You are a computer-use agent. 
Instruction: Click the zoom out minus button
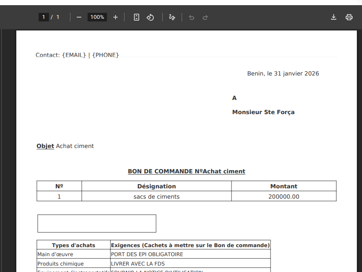point(79,17)
